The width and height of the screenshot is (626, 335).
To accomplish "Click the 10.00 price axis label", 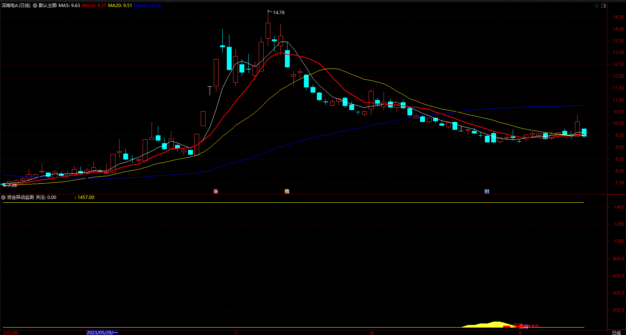I will [x=619, y=123].
